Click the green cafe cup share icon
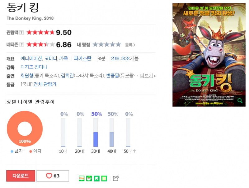Screen dimensions: 249x188 pos(89,178)
